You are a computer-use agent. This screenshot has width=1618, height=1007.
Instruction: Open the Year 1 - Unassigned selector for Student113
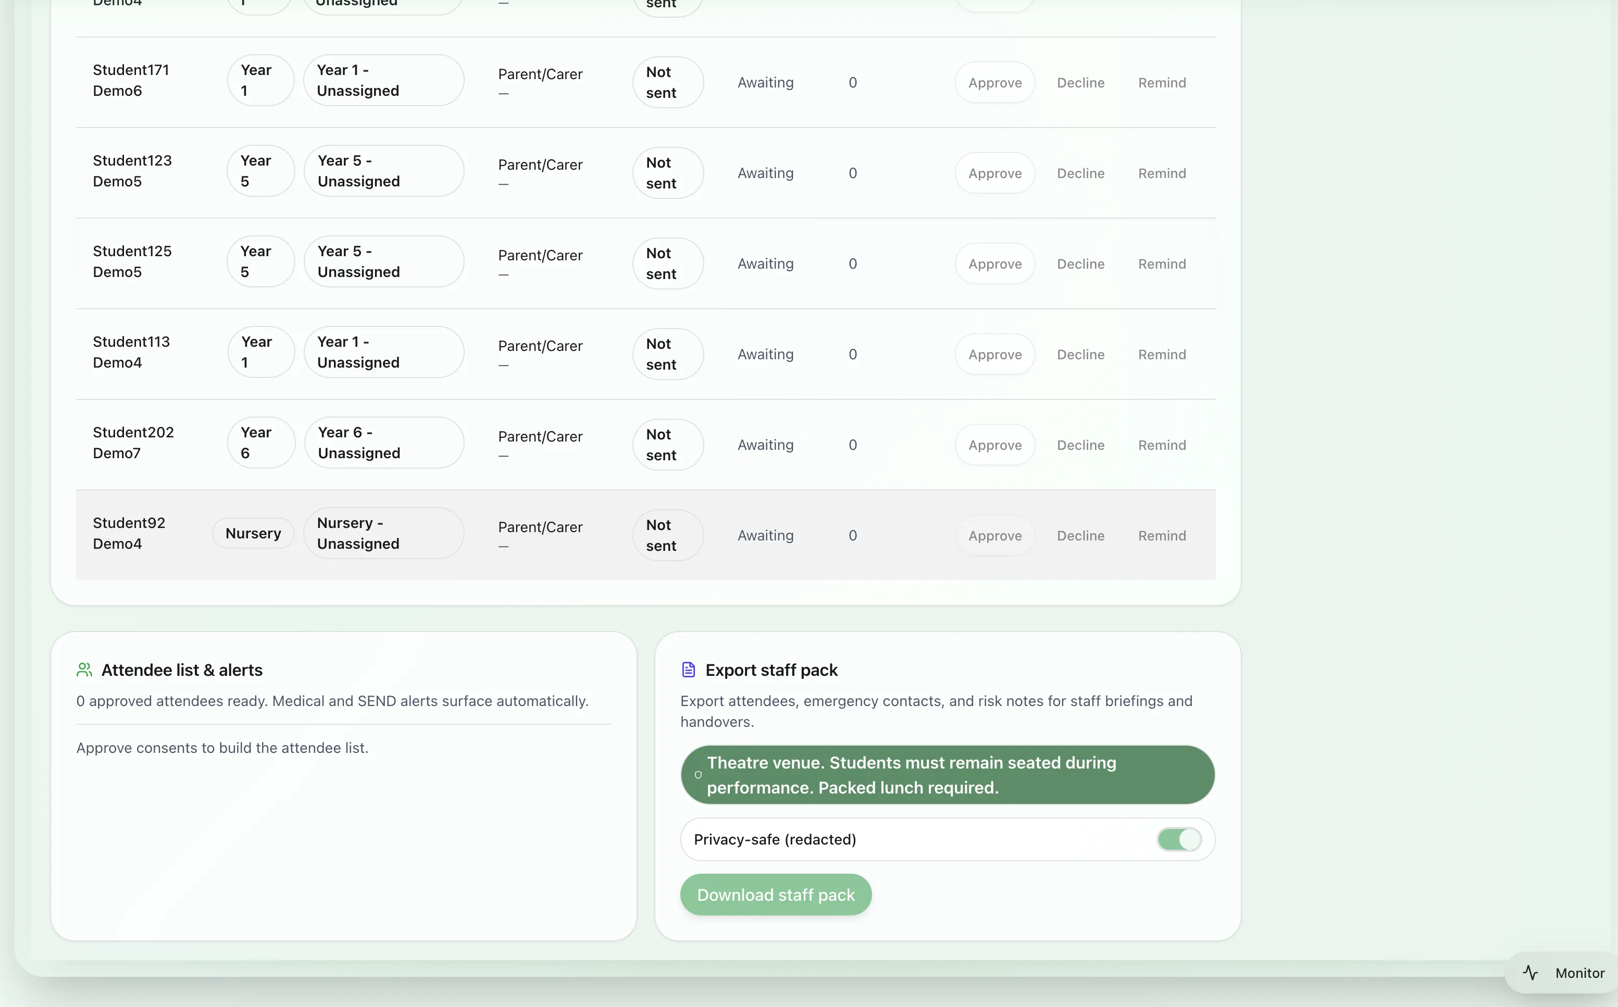[x=384, y=351]
